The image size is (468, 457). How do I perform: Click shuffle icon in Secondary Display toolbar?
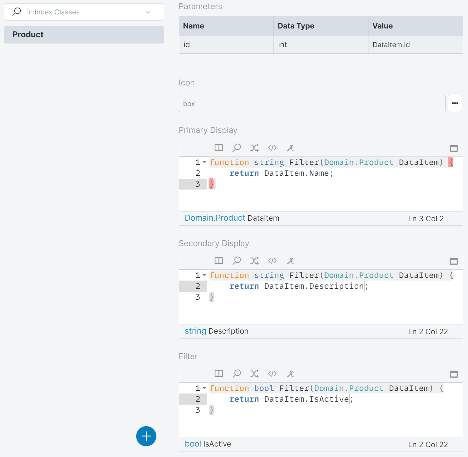254,261
